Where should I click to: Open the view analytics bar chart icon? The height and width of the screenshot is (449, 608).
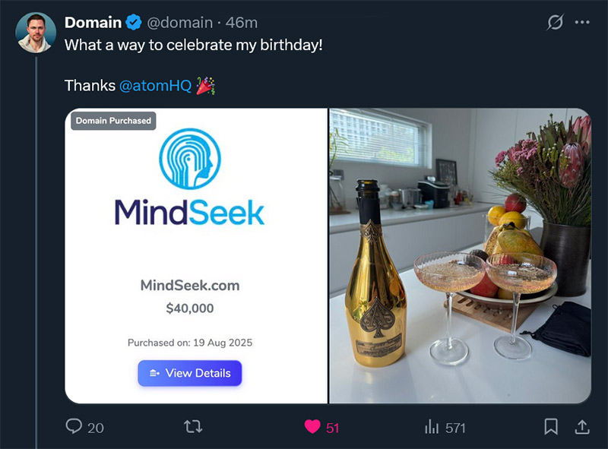click(x=432, y=428)
